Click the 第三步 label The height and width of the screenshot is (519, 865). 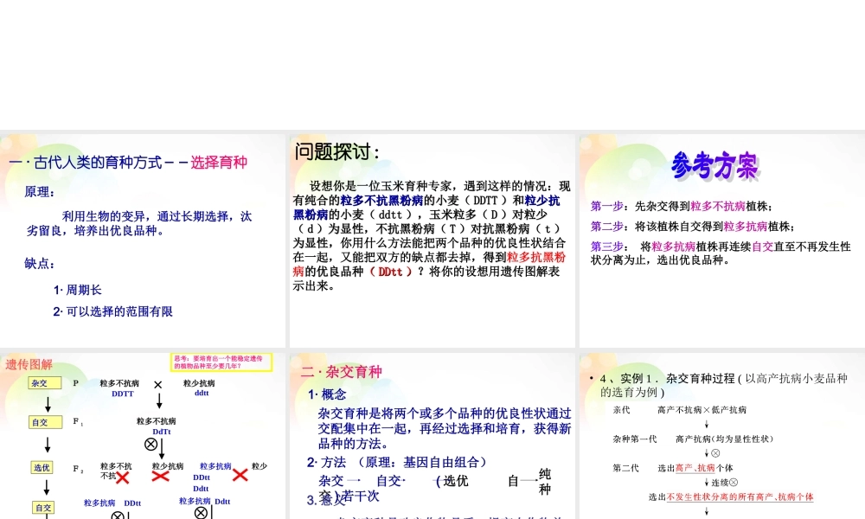[607, 247]
